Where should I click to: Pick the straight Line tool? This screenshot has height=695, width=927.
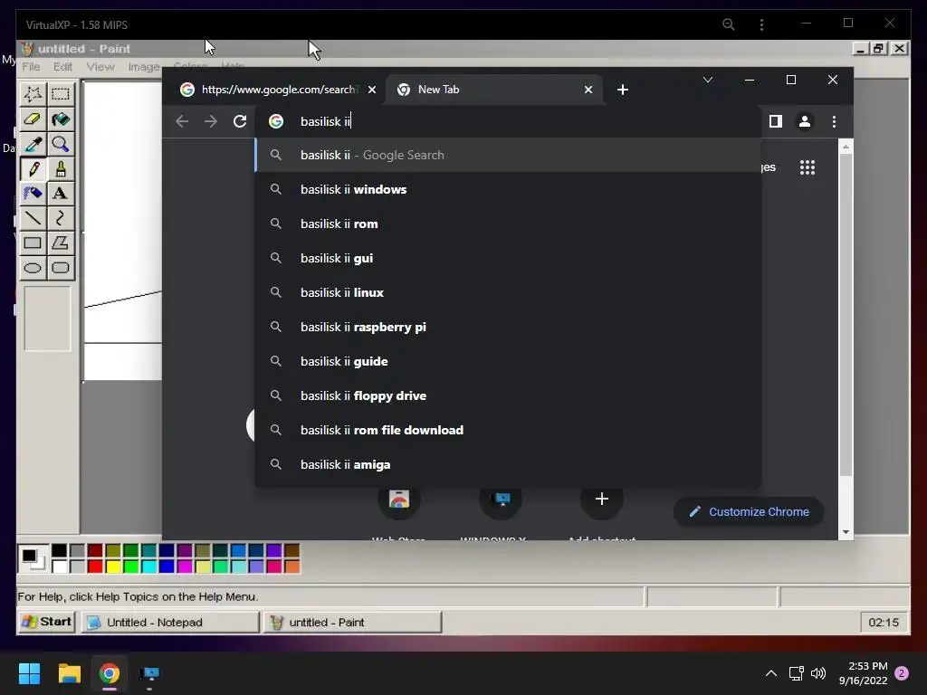(33, 218)
